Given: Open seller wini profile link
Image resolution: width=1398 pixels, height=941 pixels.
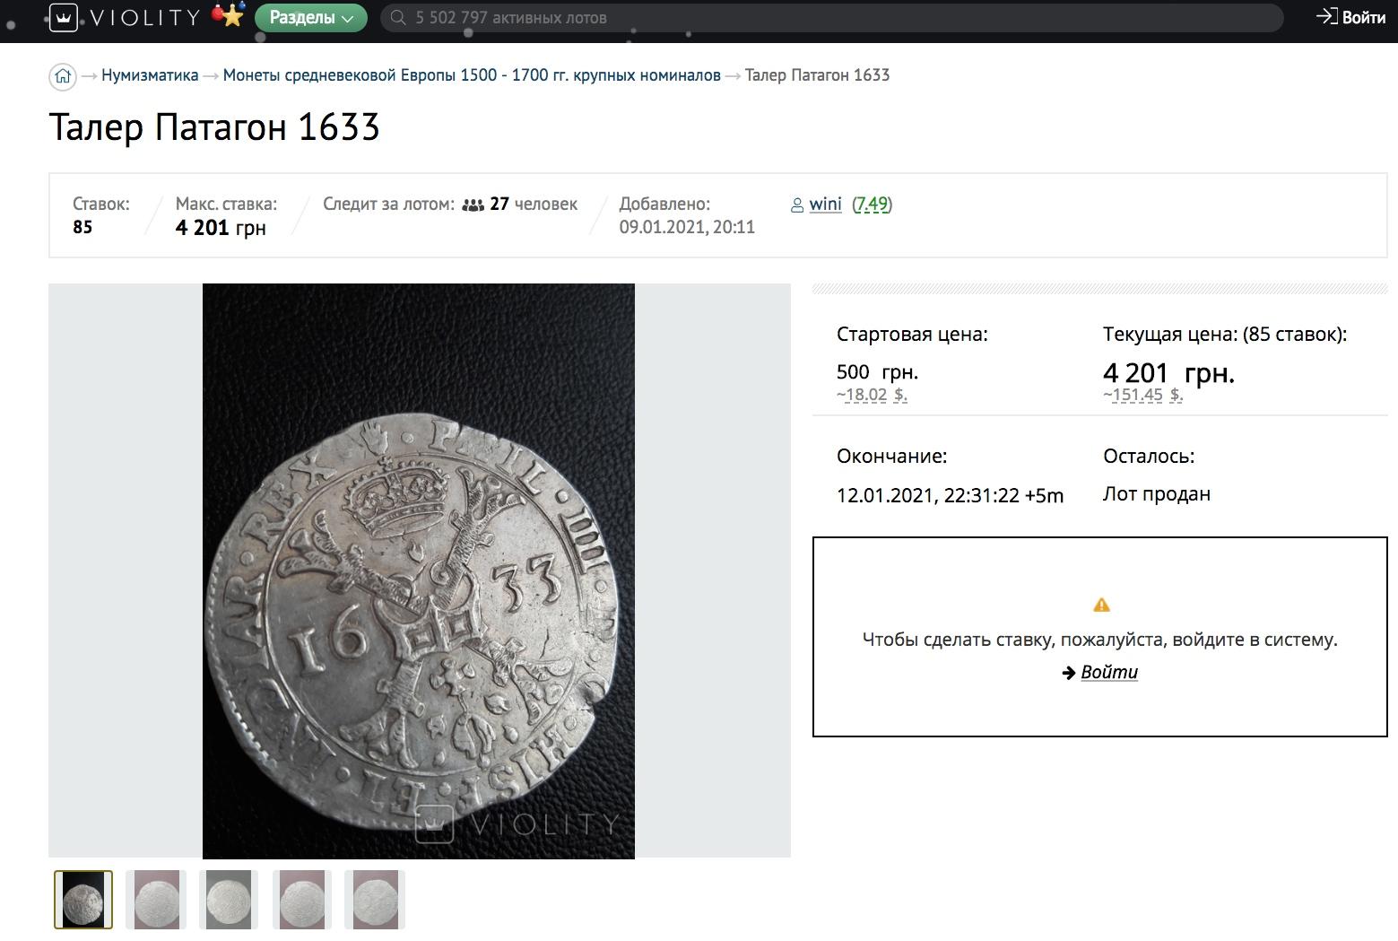Looking at the screenshot, I should (825, 205).
